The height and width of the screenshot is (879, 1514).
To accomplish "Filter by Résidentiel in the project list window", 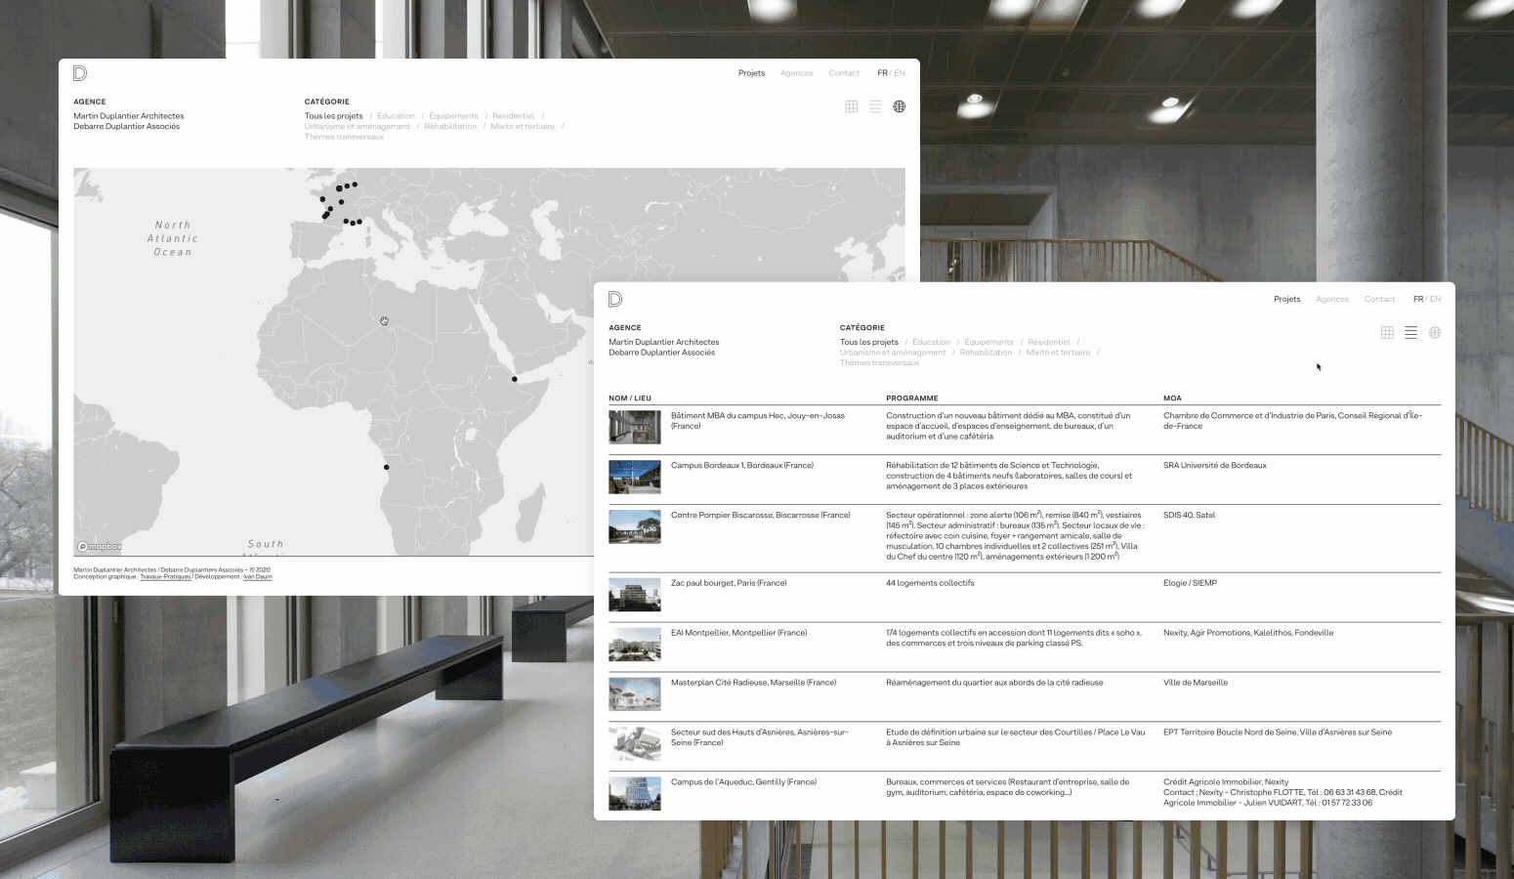I will (1048, 342).
